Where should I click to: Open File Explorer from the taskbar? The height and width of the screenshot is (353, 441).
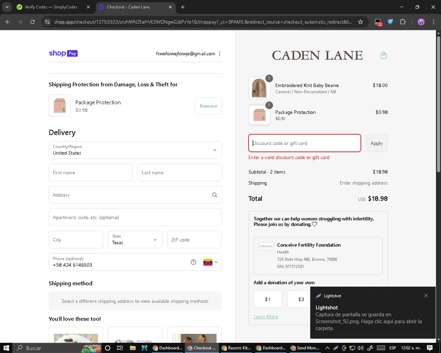click(x=133, y=348)
